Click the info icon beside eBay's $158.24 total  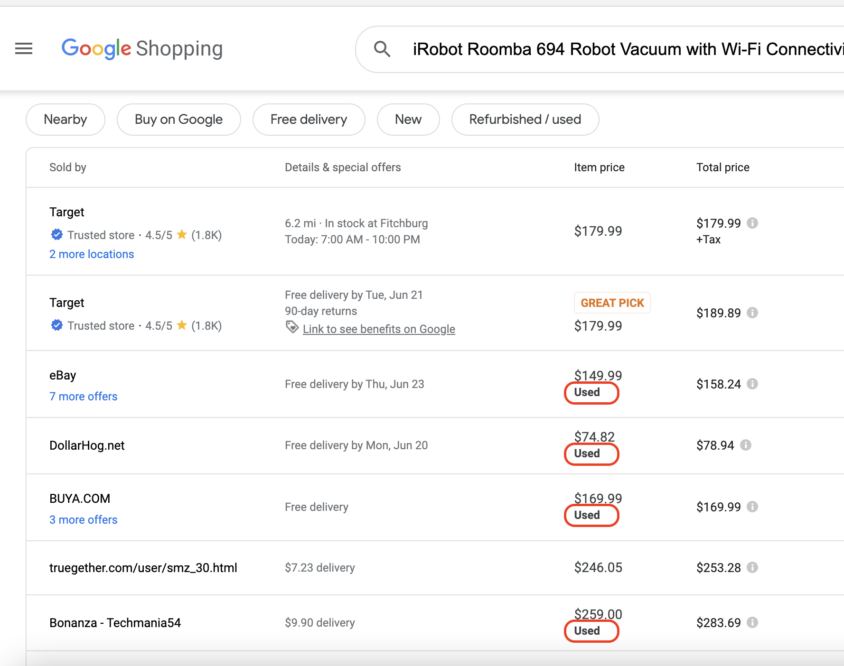(x=752, y=384)
